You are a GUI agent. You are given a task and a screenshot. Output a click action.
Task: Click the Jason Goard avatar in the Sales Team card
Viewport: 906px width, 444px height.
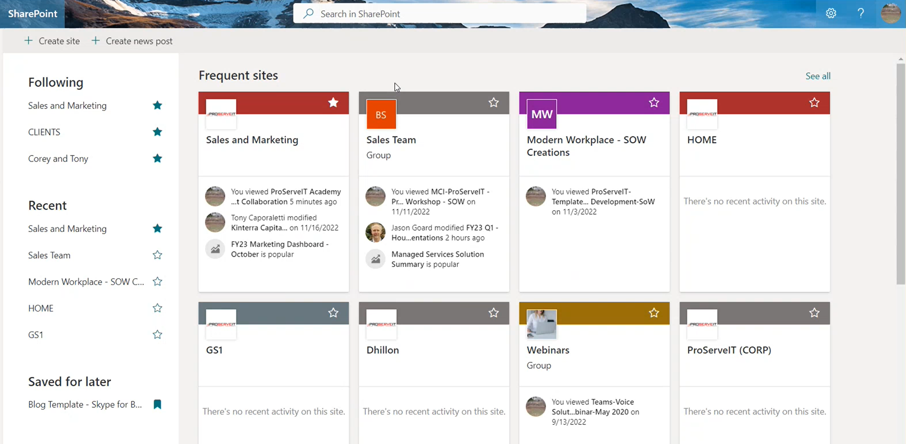point(375,232)
